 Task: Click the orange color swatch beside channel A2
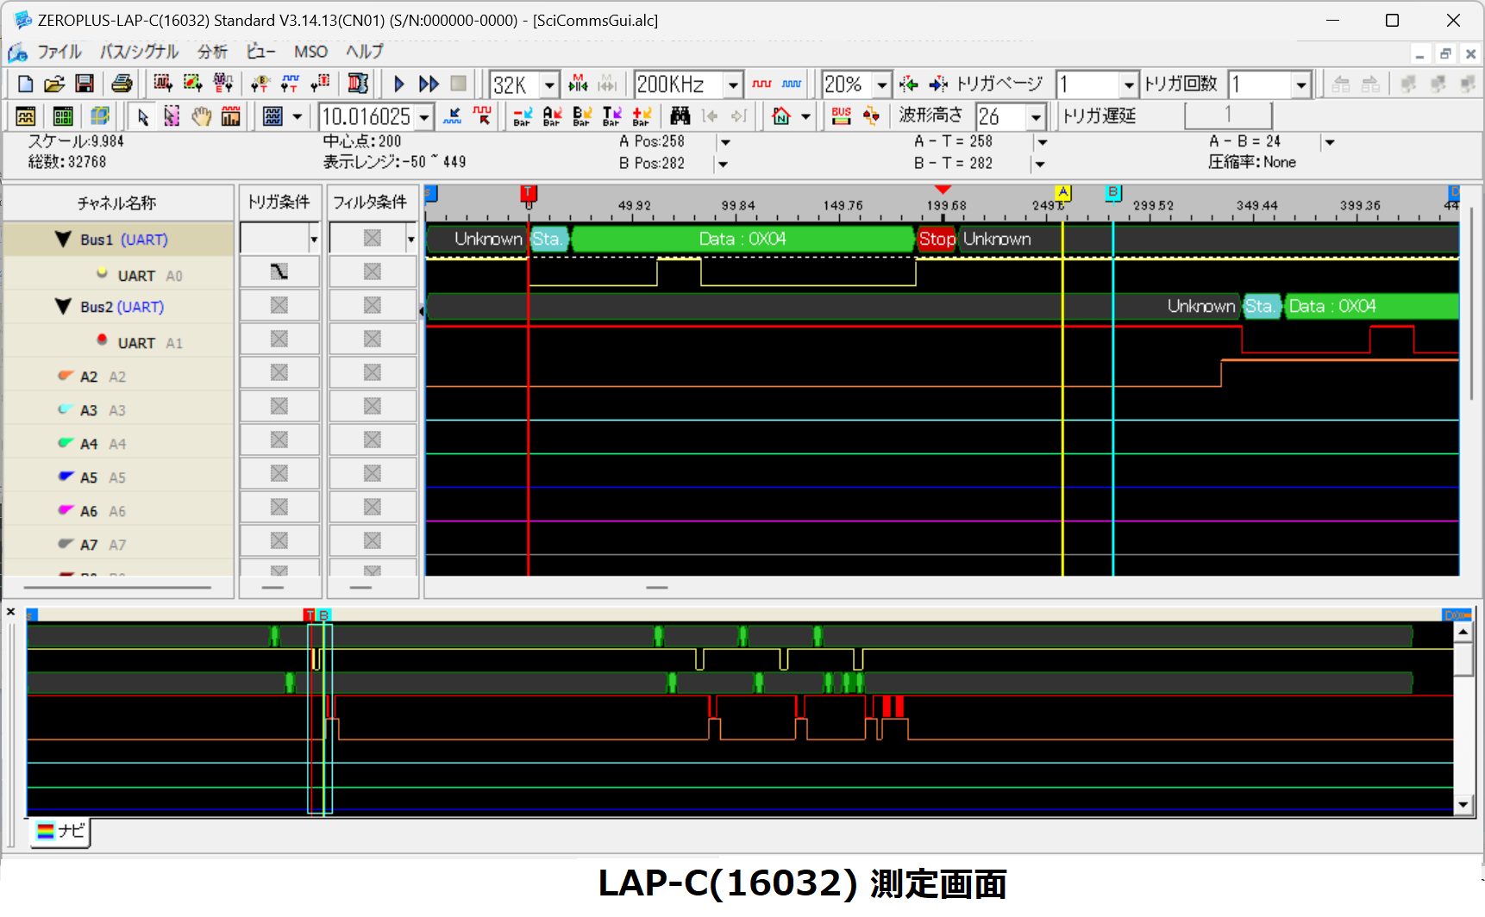pos(66,375)
